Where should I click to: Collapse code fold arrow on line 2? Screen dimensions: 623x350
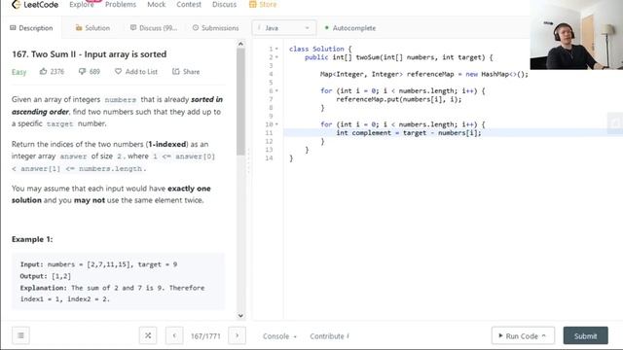coord(276,57)
